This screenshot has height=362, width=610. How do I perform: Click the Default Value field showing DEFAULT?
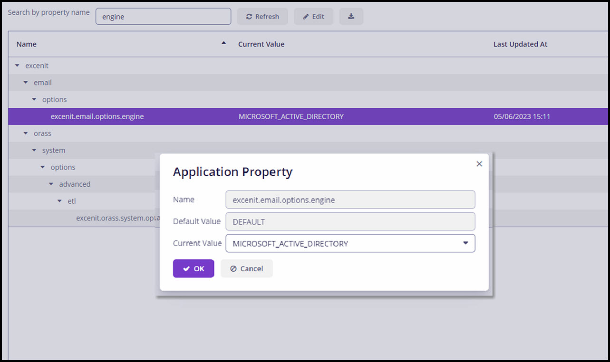pos(350,221)
